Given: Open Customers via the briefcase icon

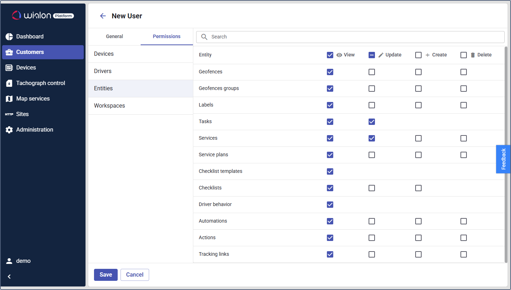Looking at the screenshot, I should 9,52.
